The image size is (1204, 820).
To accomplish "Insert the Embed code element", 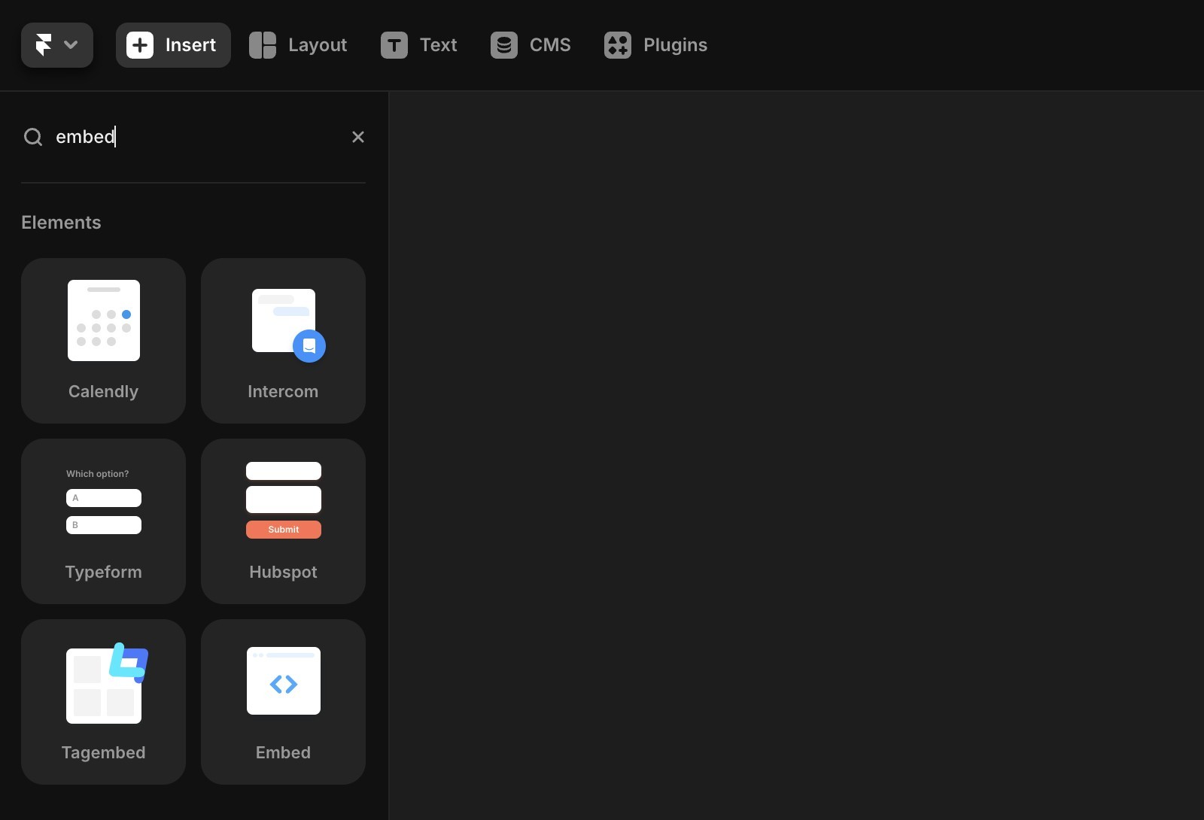I will (x=283, y=702).
